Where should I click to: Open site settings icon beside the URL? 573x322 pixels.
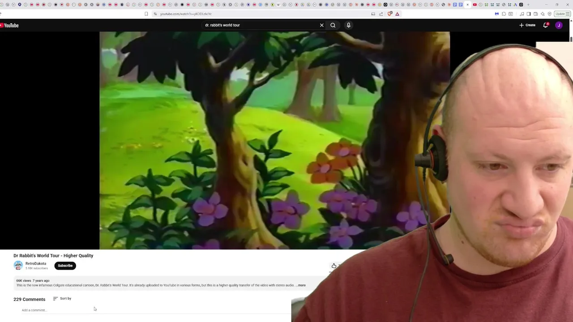point(155,14)
